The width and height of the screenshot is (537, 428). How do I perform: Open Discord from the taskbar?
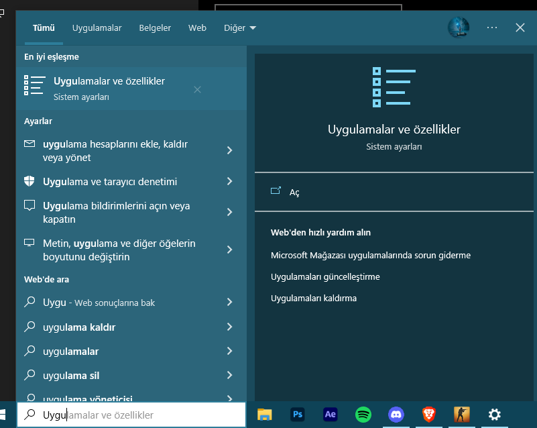pos(396,415)
